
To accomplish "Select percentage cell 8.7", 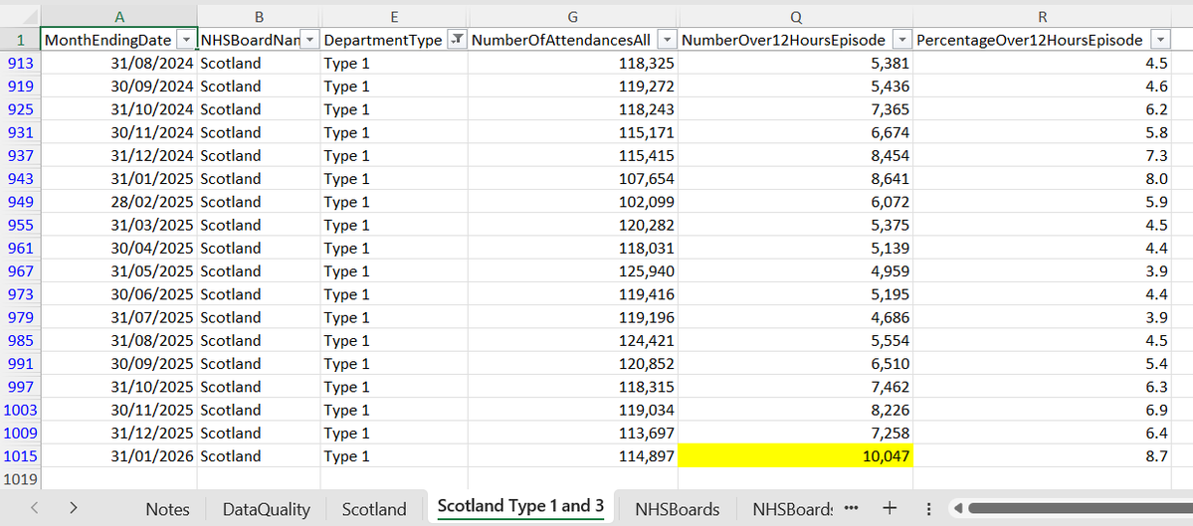I will pyautogui.click(x=1042, y=456).
